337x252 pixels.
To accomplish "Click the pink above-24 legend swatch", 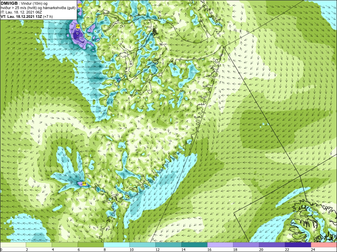I will tap(324, 245).
